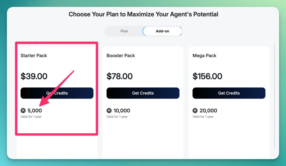Image resolution: width=286 pixels, height=166 pixels.
Task: Click the credit coin icon beside 10,000
Action: pyautogui.click(x=109, y=110)
